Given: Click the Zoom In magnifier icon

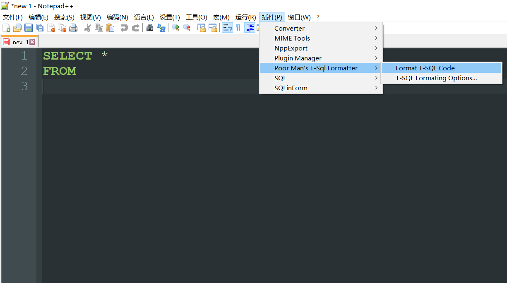Looking at the screenshot, I should [175, 28].
